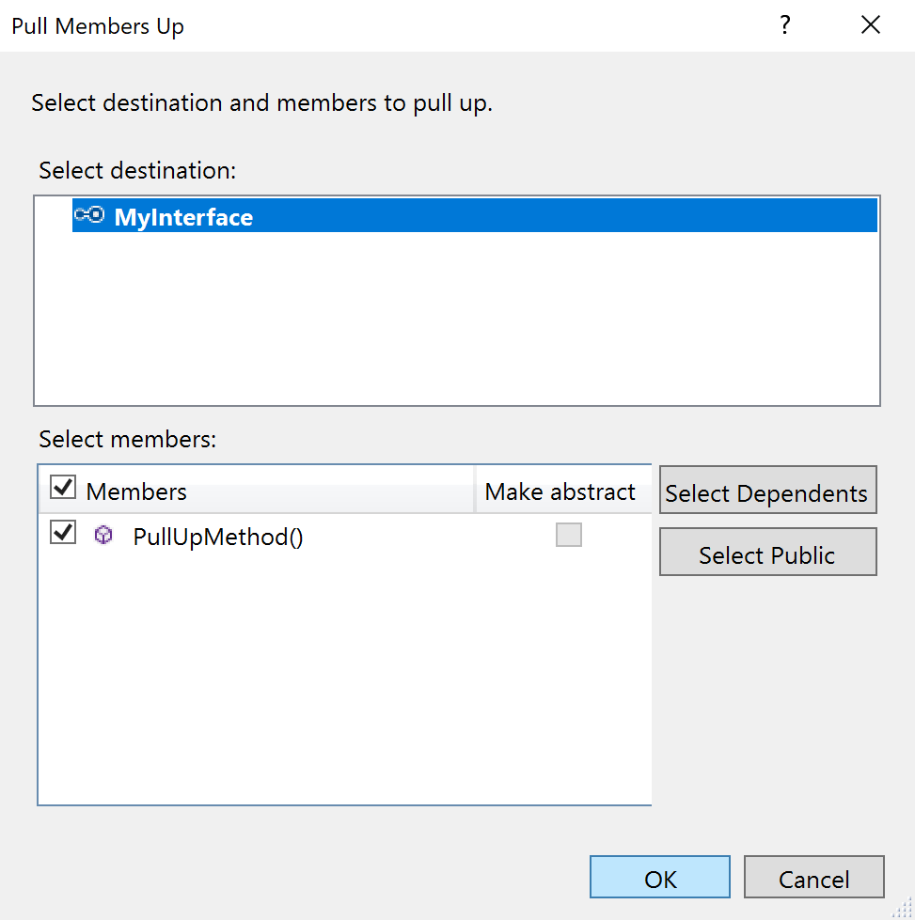Click the method icon beside PullUpMethod()
This screenshot has height=920, width=915.
103,536
